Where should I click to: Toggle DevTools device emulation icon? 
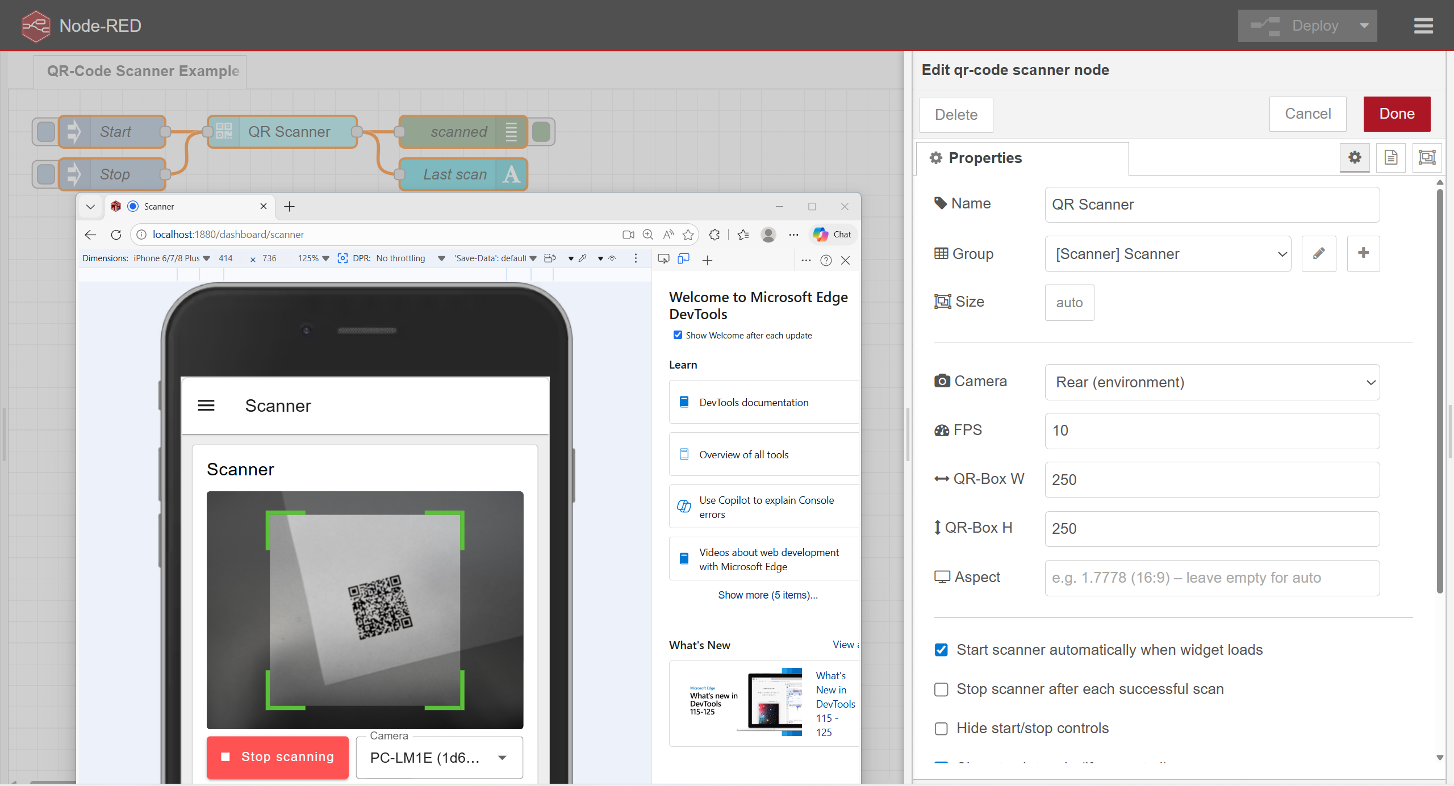pyautogui.click(x=684, y=259)
